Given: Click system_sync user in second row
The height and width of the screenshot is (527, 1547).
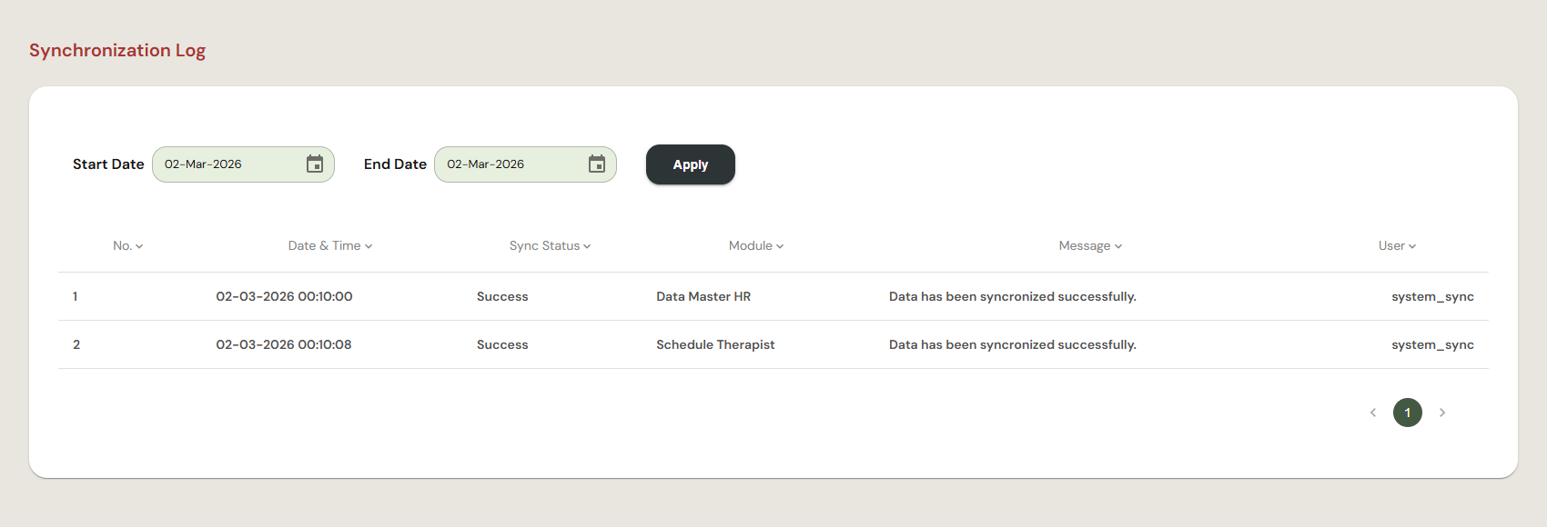Looking at the screenshot, I should tap(1432, 345).
